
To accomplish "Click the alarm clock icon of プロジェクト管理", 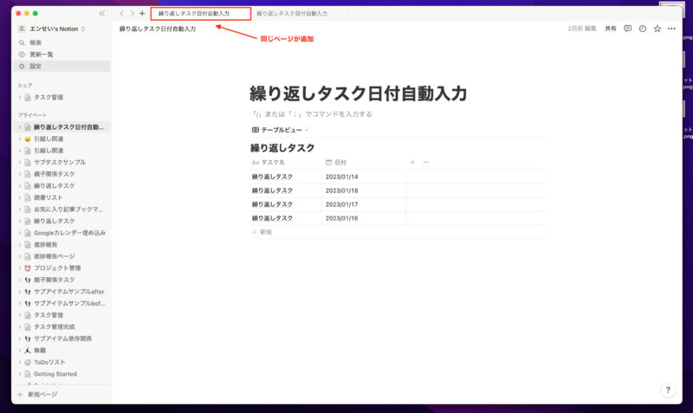I will pyautogui.click(x=28, y=268).
